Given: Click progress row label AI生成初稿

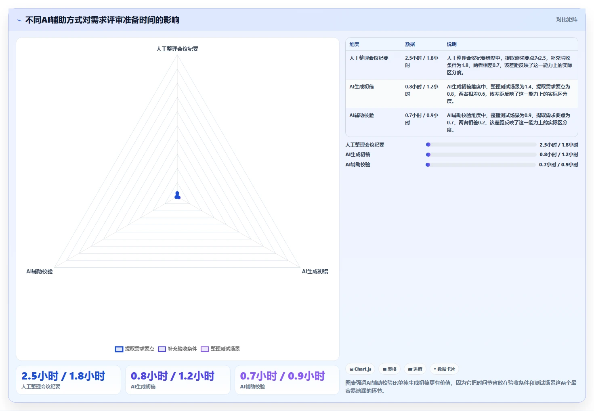Looking at the screenshot, I should click(358, 155).
